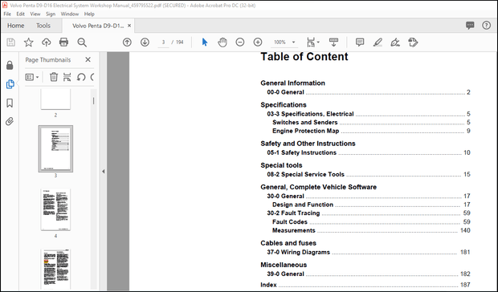Toggle the Bookmarks navigation panel
The width and height of the screenshot is (498, 292).
10,103
